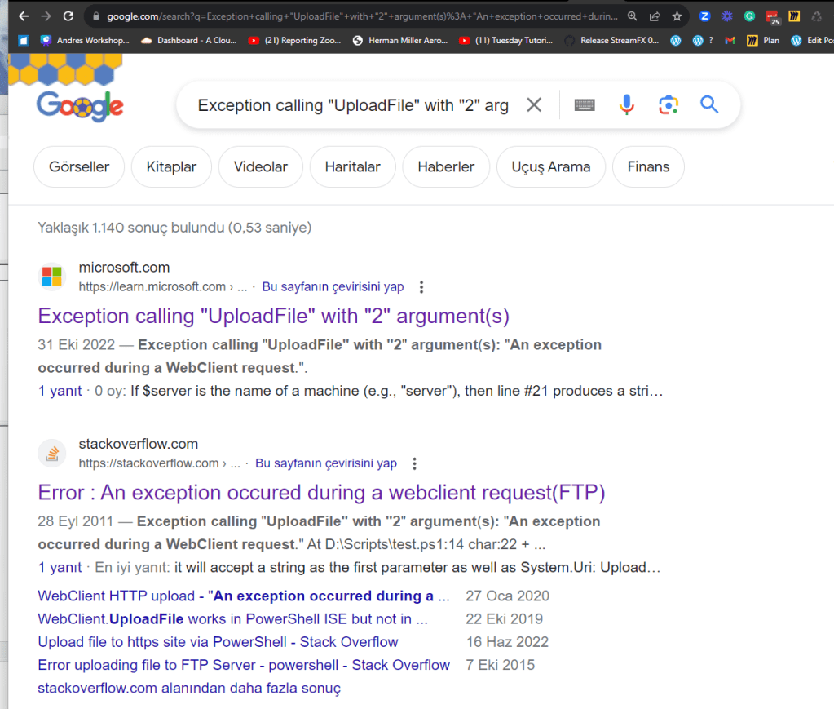
Task: Open the Reporting Zoo YouTube bookmark
Action: click(x=295, y=41)
